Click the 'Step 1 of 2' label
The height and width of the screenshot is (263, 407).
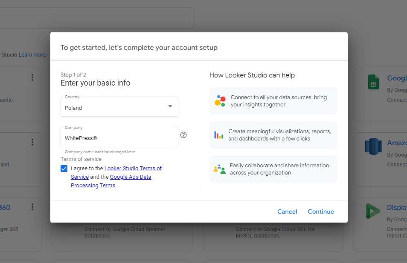click(x=73, y=75)
